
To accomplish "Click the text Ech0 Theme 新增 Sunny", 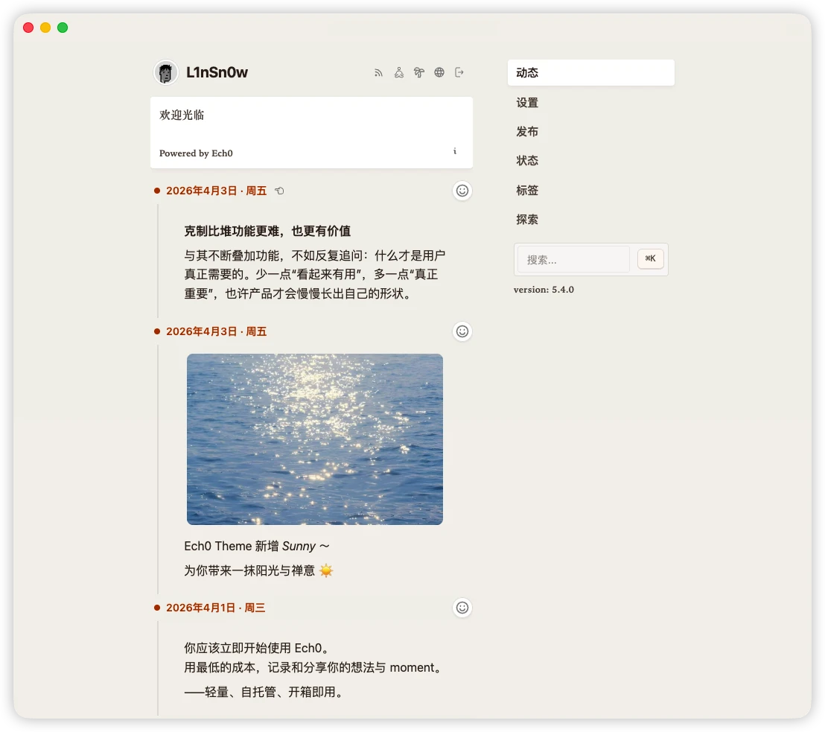I will (x=250, y=547).
